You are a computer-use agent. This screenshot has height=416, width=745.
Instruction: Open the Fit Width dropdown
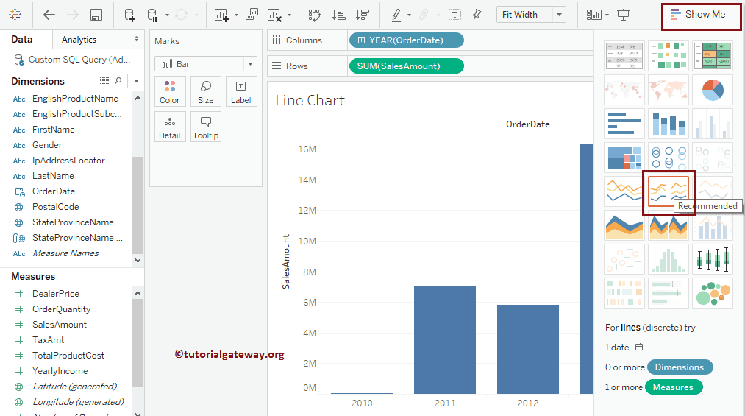(560, 15)
